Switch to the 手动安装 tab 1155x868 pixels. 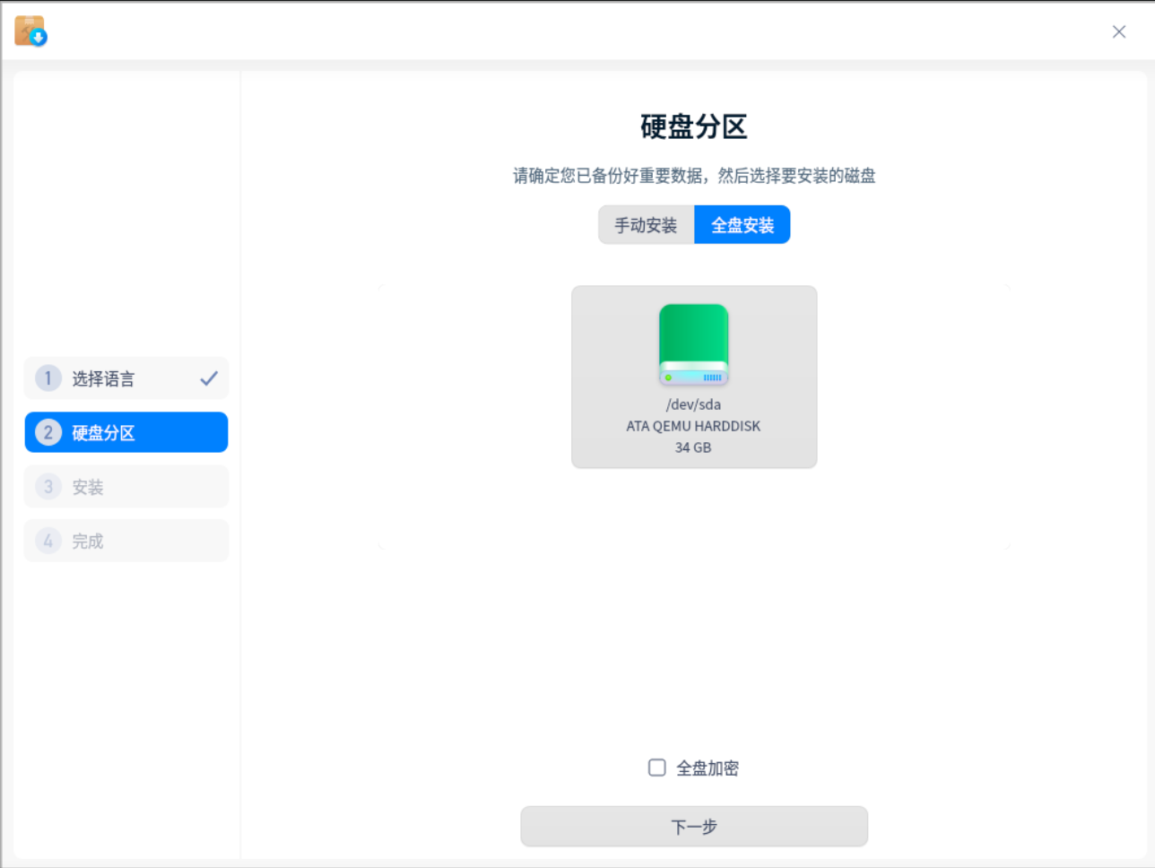click(x=646, y=224)
